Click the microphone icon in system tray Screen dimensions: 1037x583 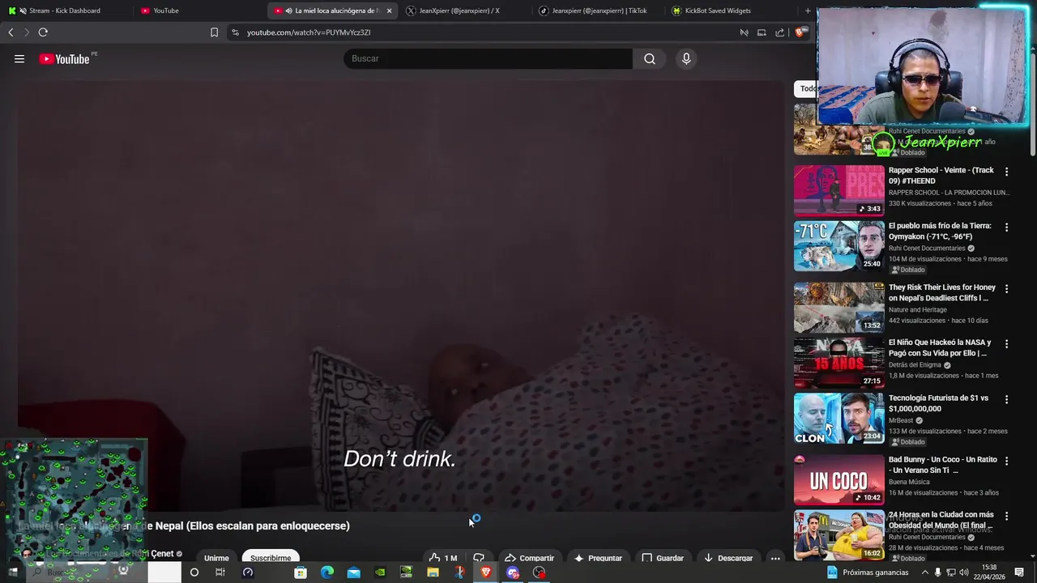pos(938,572)
